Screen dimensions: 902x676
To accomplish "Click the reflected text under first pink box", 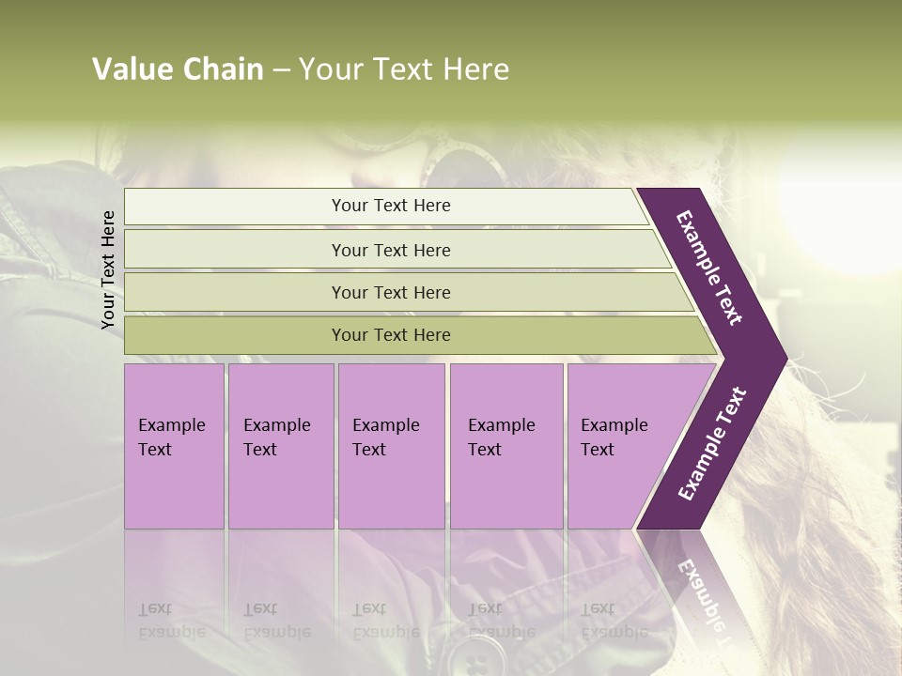I will point(172,620).
